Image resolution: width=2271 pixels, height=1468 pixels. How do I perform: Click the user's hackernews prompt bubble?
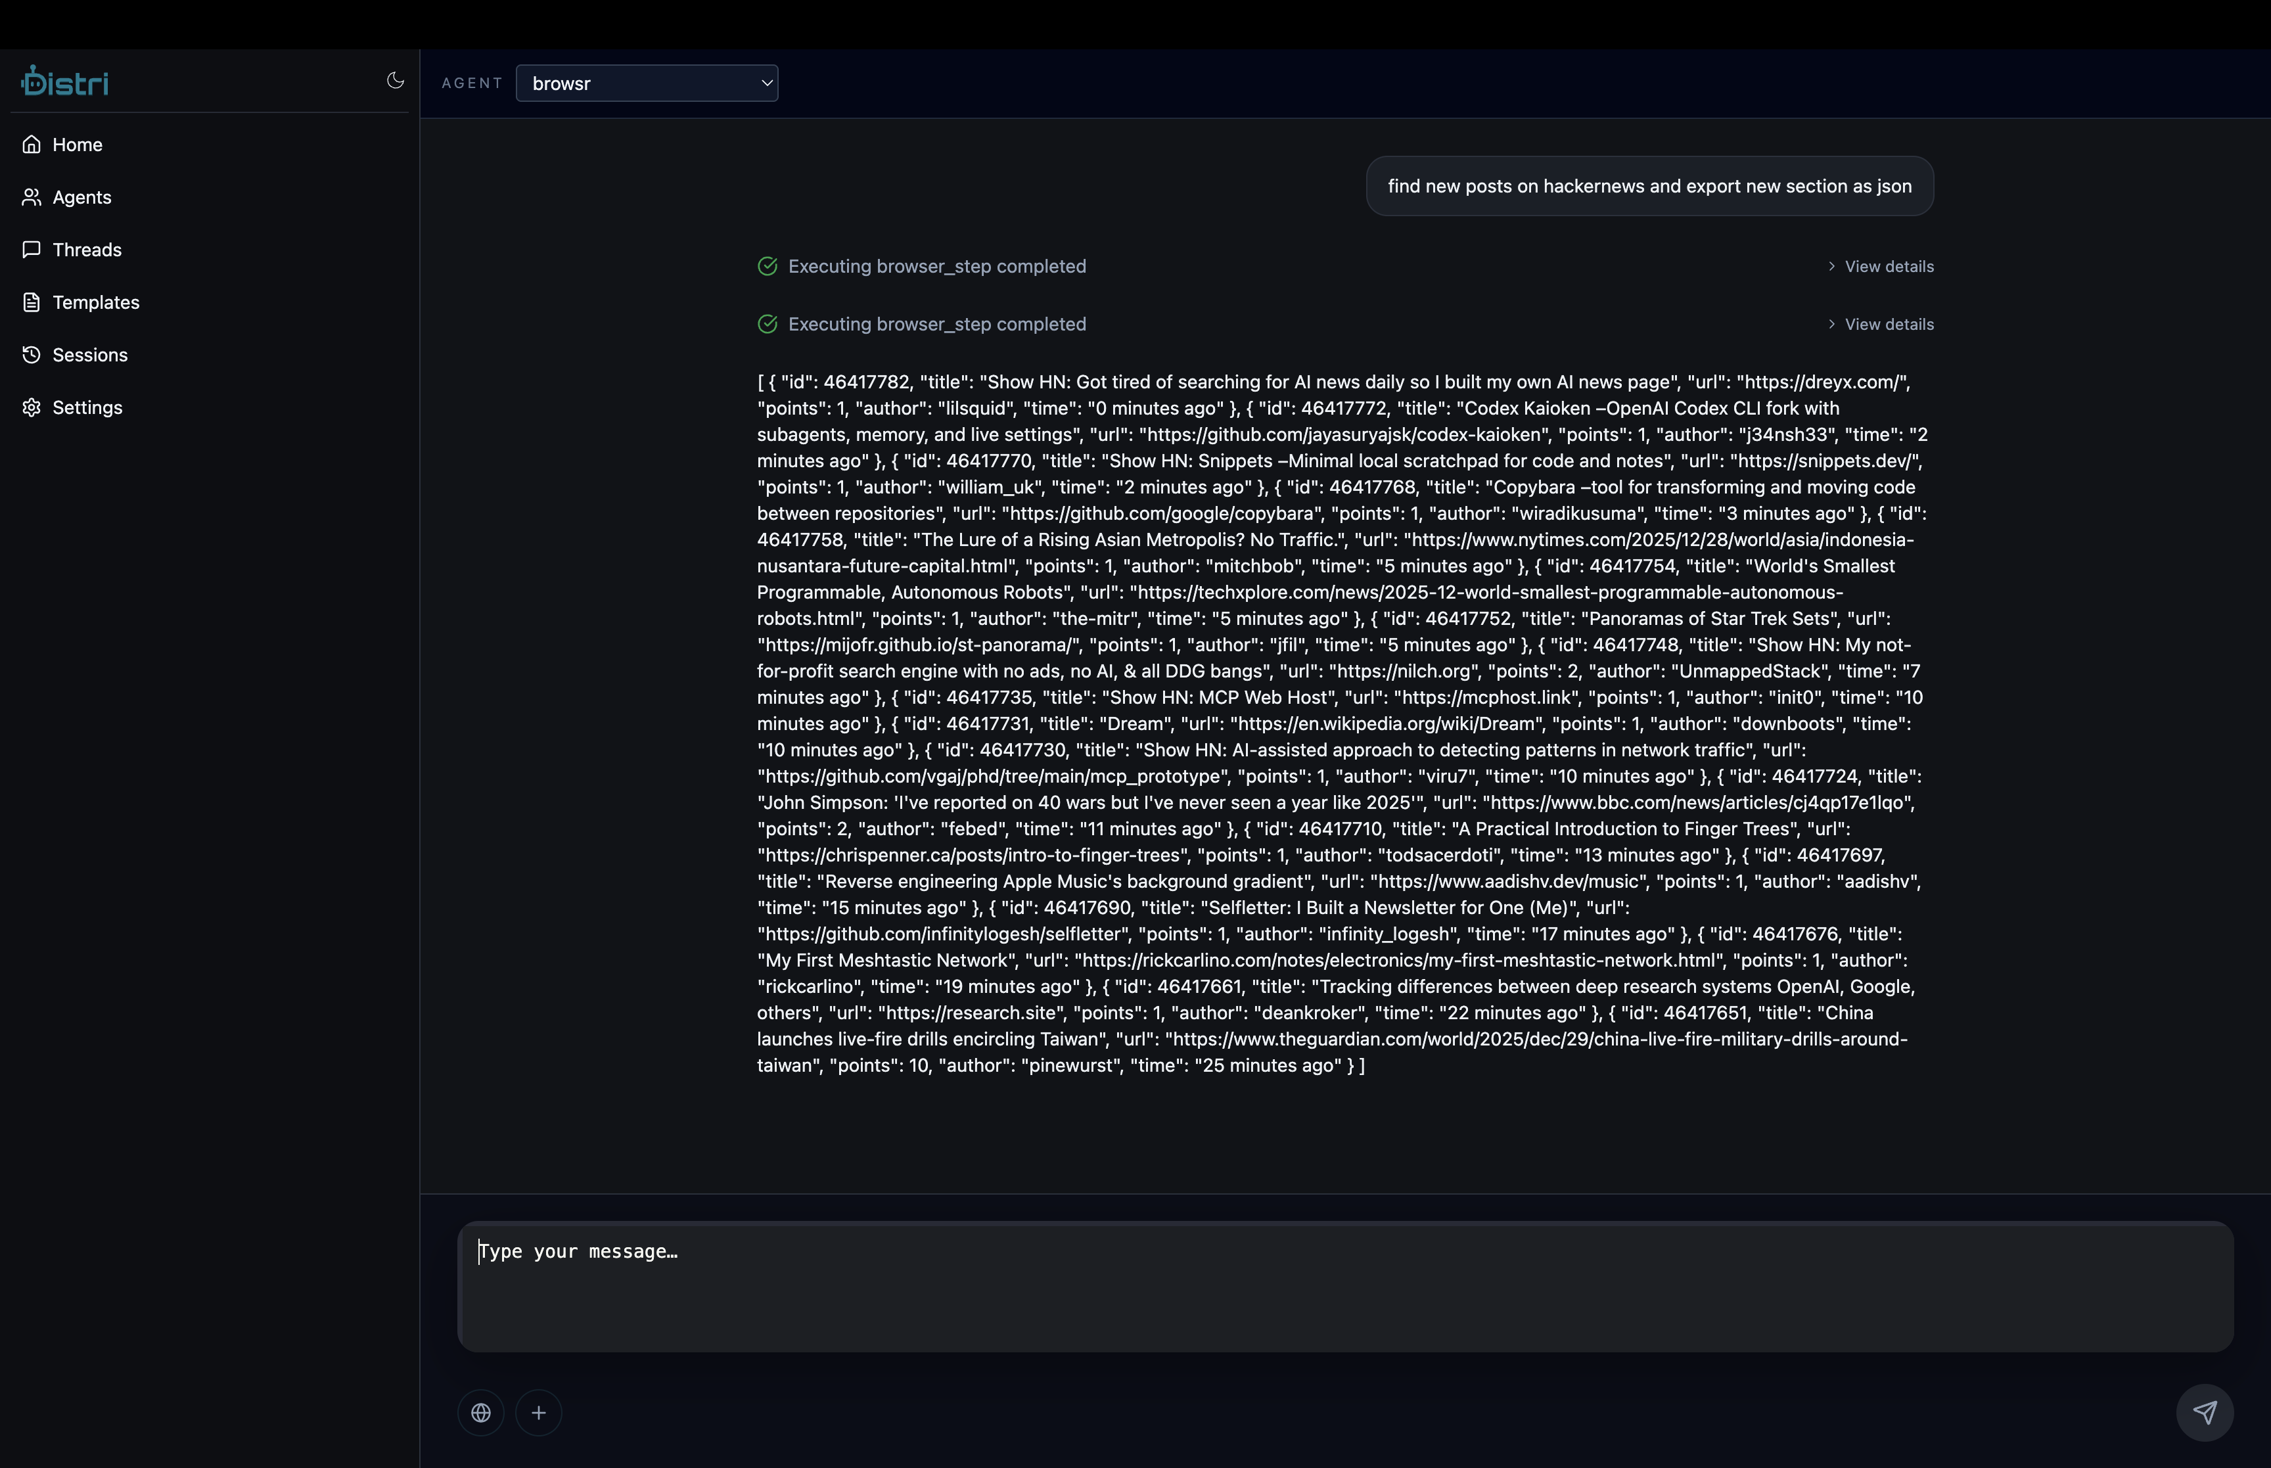click(x=1649, y=186)
